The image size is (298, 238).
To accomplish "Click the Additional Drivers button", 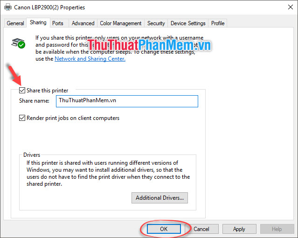I will [159, 198].
